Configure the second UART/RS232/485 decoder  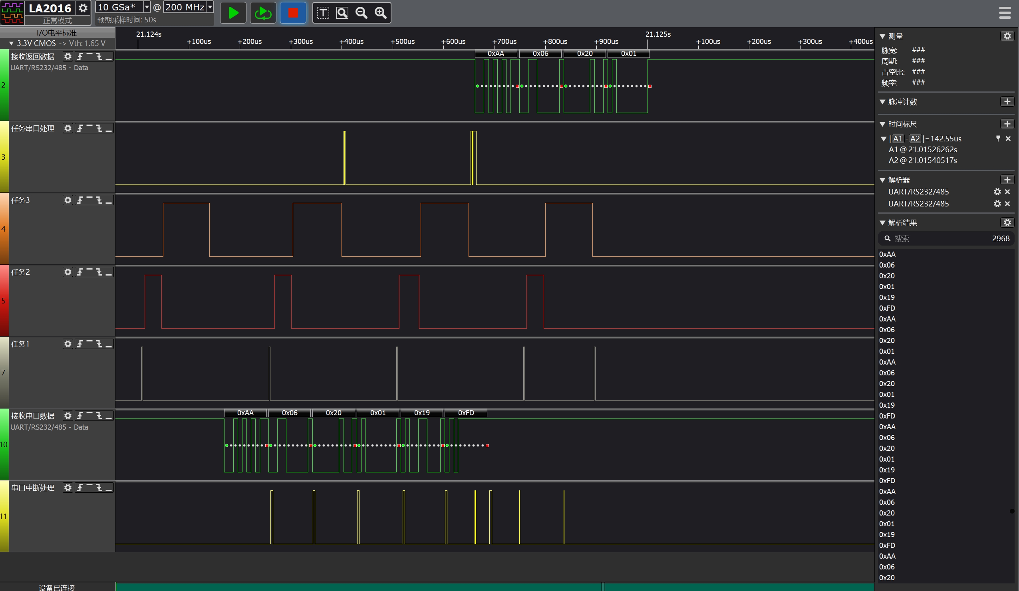click(x=997, y=204)
